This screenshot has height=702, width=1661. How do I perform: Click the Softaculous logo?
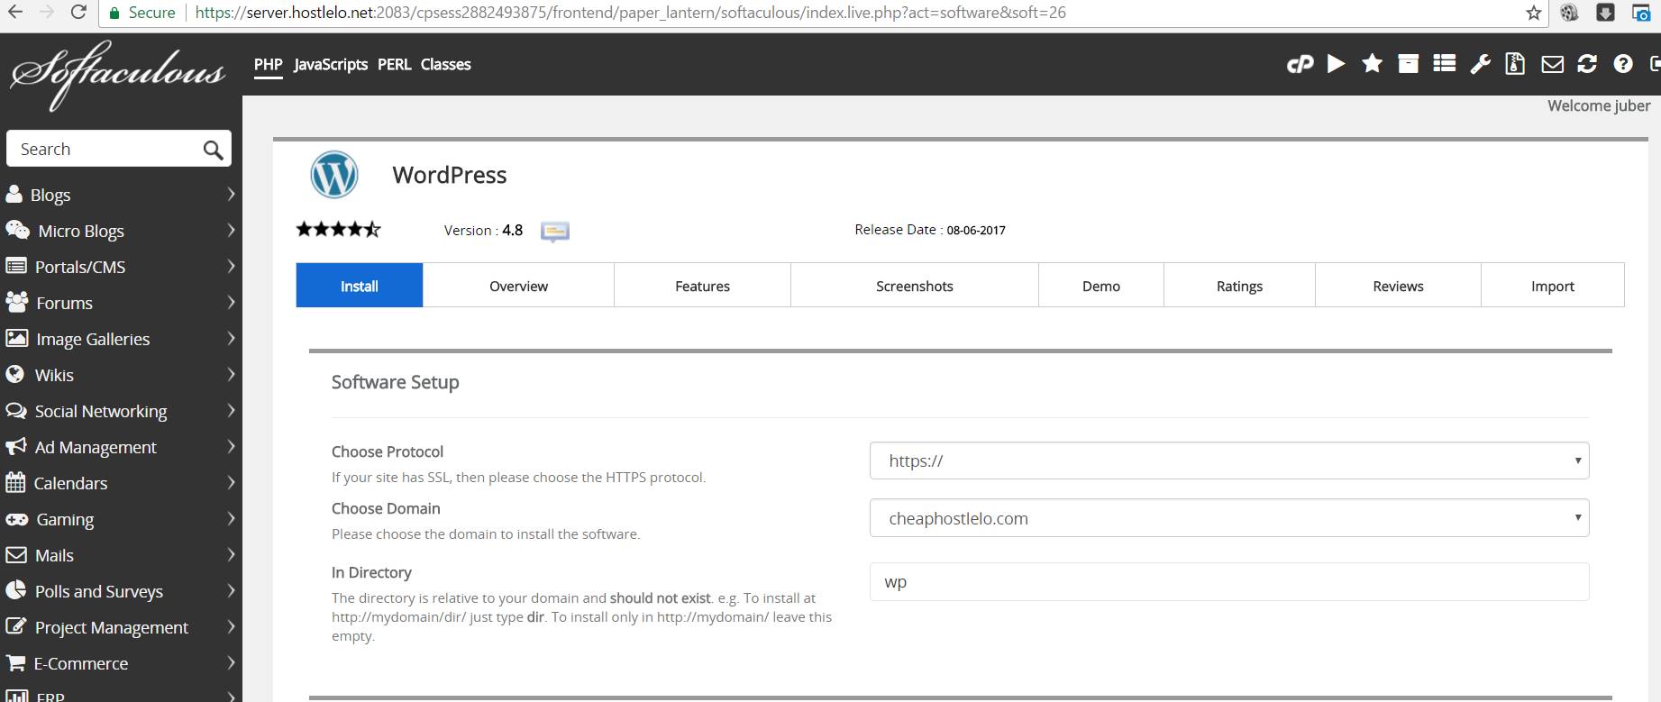[x=117, y=74]
